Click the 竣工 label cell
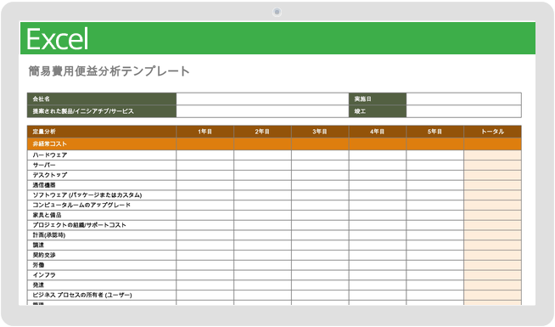This screenshot has width=555, height=327. coord(378,111)
